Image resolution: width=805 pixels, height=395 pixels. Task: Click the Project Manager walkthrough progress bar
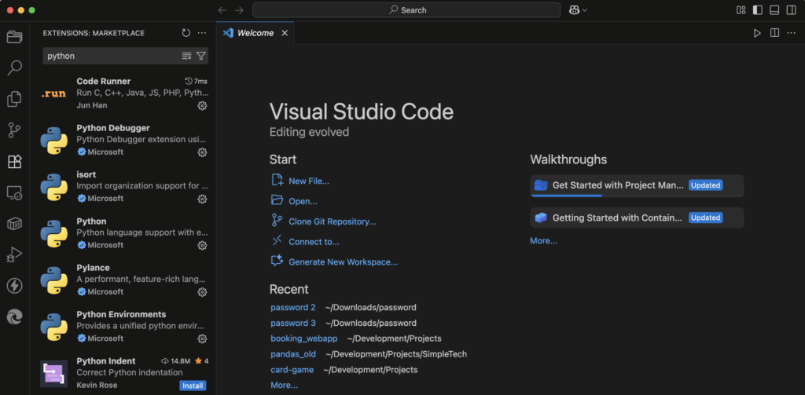[x=637, y=196]
